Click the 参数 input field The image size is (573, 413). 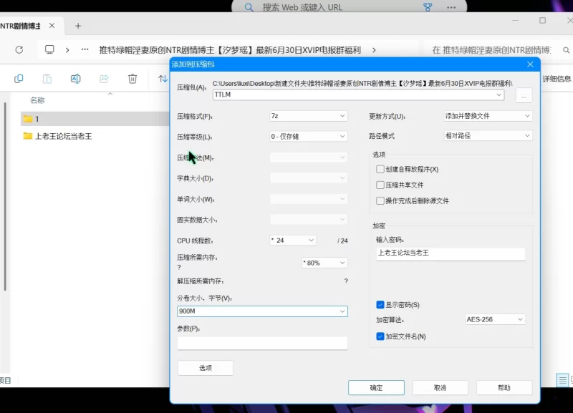(262, 344)
